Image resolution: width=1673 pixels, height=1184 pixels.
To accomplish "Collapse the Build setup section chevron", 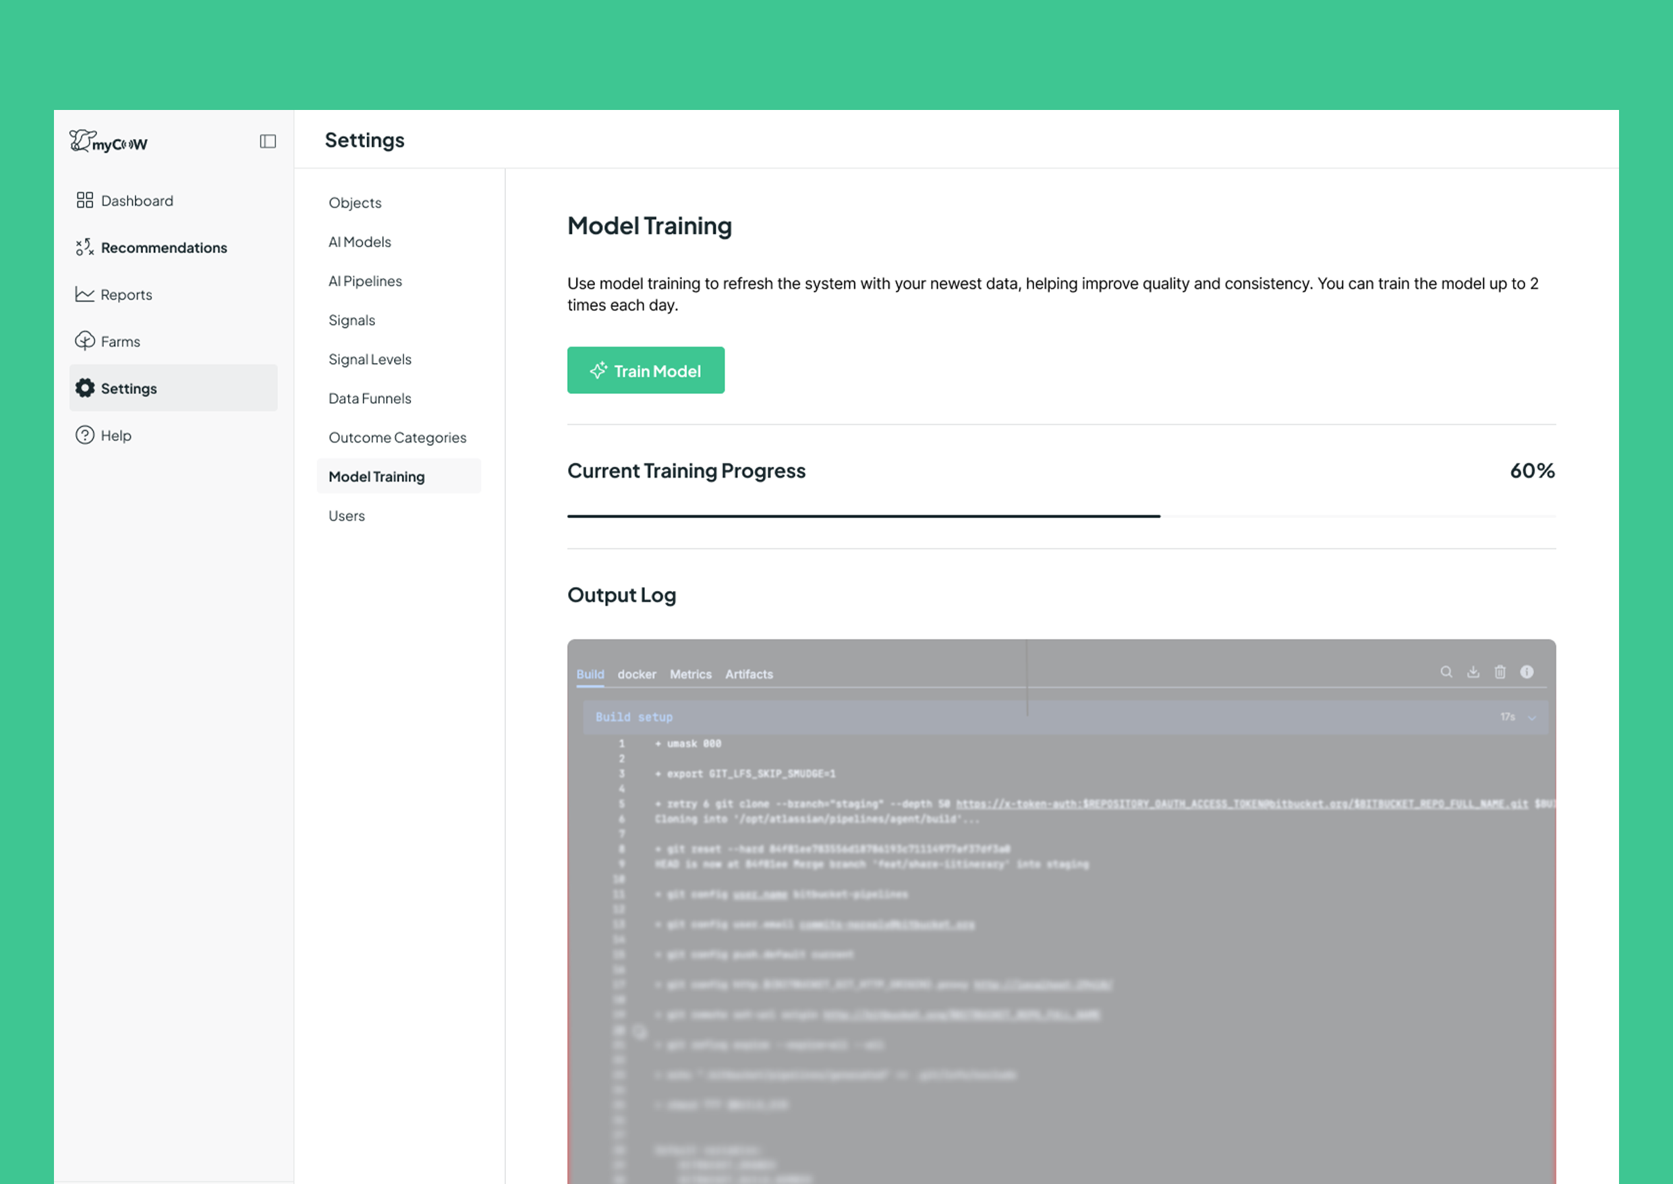I will pyautogui.click(x=1531, y=717).
